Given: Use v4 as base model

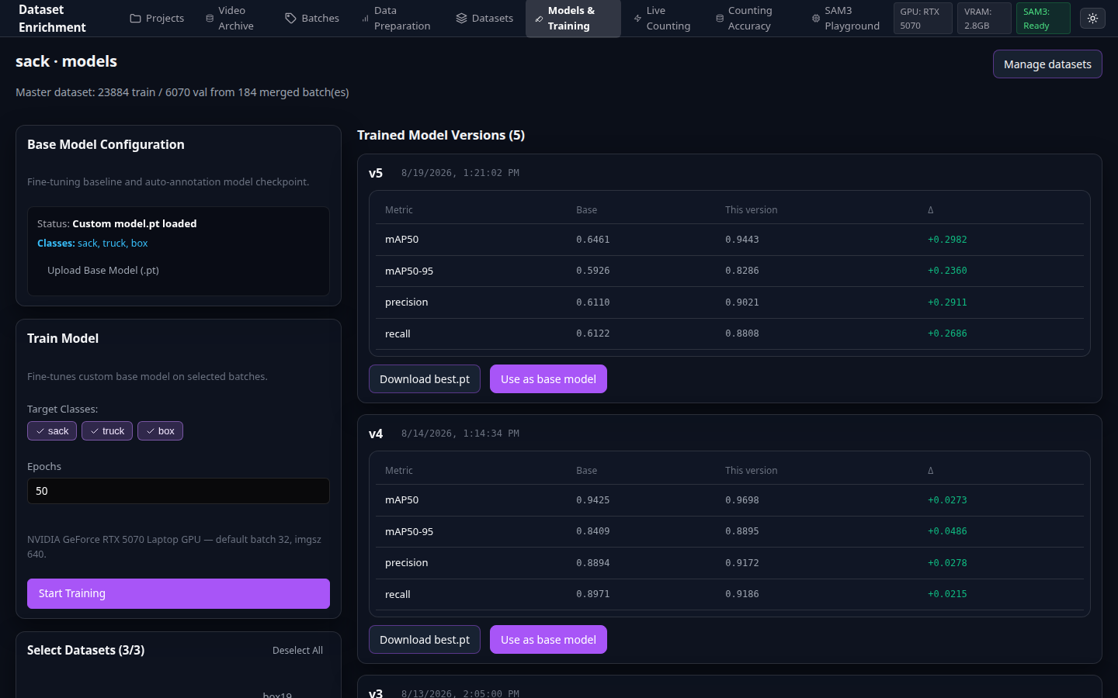Looking at the screenshot, I should pyautogui.click(x=548, y=640).
